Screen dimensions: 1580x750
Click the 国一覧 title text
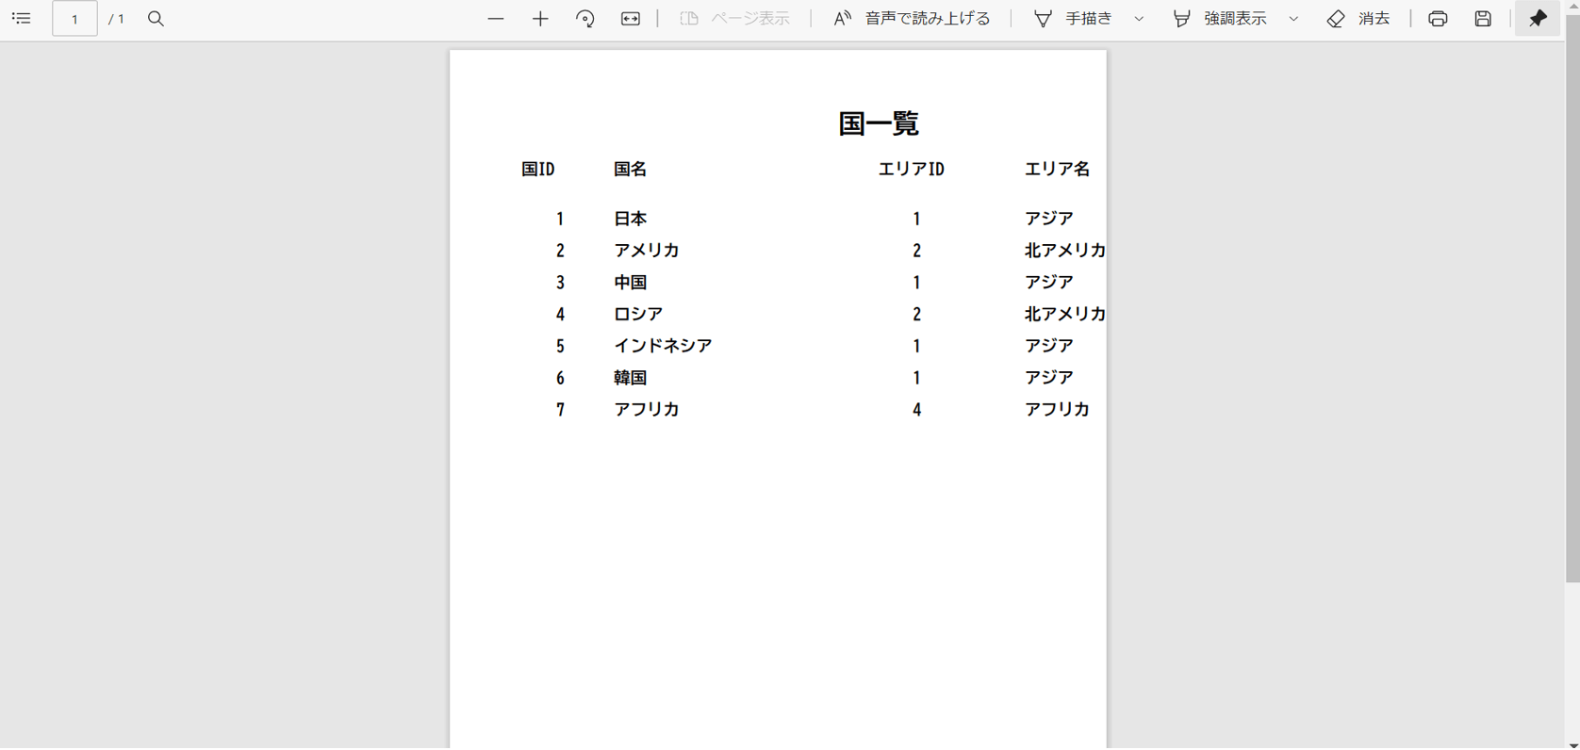(x=879, y=123)
